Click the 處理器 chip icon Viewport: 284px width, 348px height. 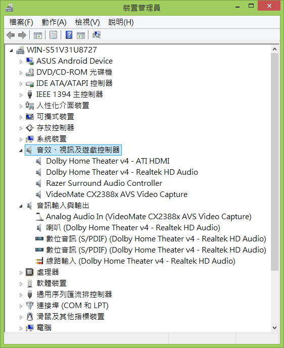click(x=30, y=272)
